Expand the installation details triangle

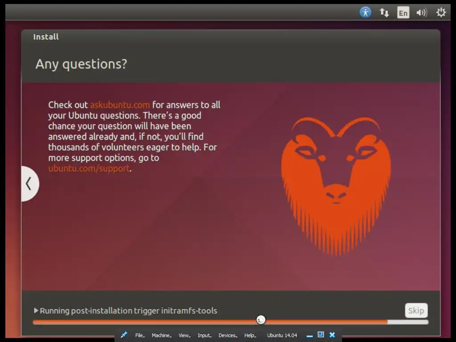[x=36, y=310]
